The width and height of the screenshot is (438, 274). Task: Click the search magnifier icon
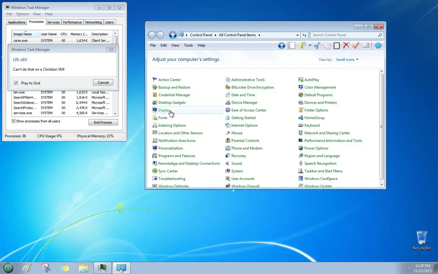click(380, 35)
